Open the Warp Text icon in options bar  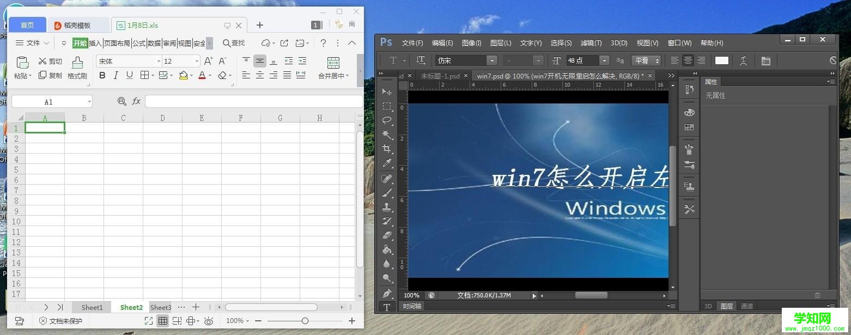743,60
